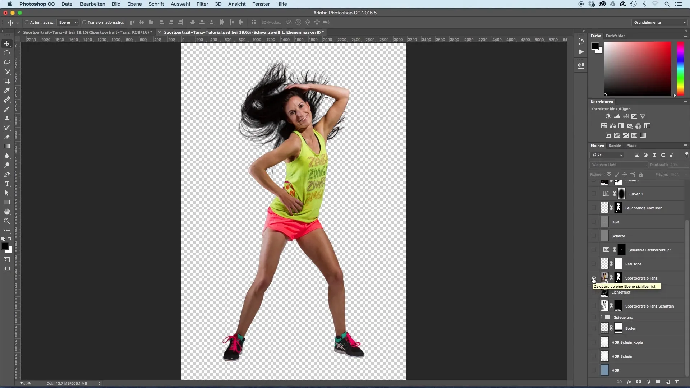Select the Elliptical Marquee tool
This screenshot has height=388, width=690.
click(7, 53)
